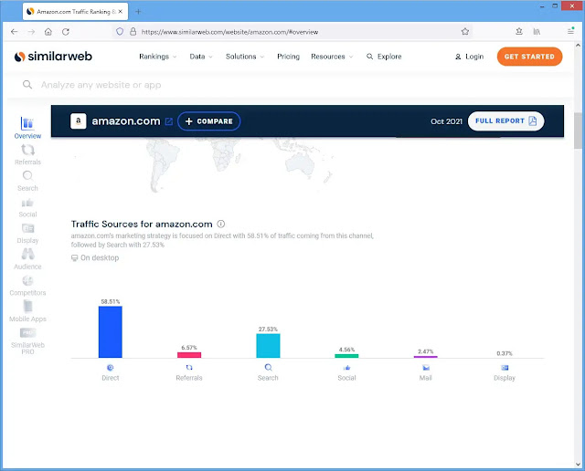The width and height of the screenshot is (585, 471).
Task: Click the Social channel icon under chart
Action: (x=347, y=368)
